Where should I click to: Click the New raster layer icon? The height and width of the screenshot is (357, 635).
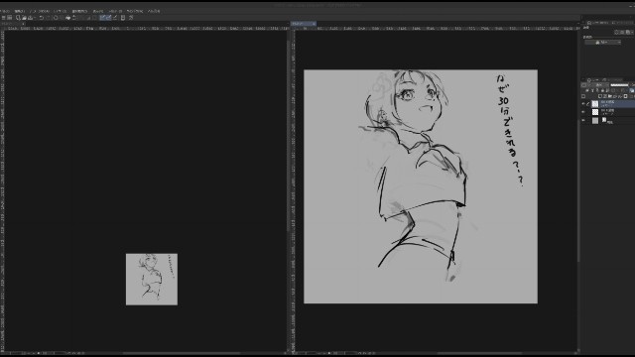600,96
